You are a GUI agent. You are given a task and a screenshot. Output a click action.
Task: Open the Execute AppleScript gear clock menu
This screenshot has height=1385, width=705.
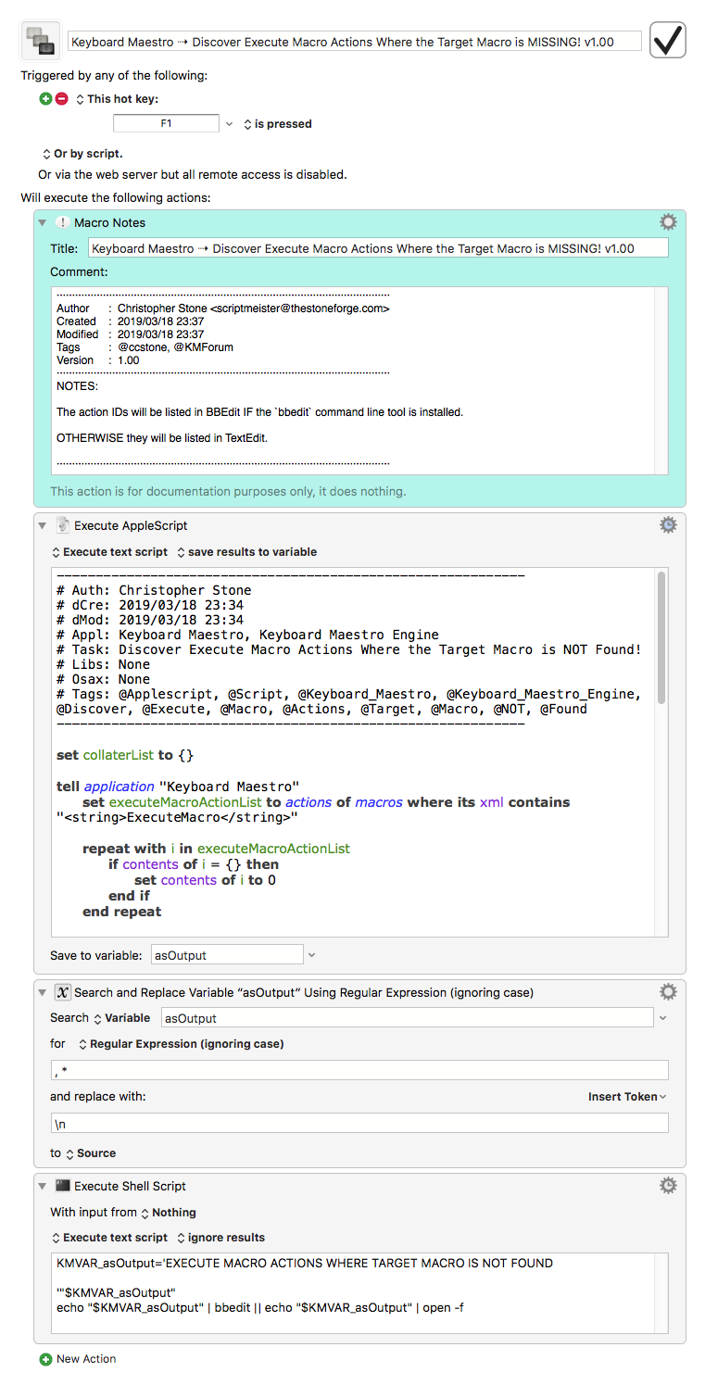(x=668, y=525)
